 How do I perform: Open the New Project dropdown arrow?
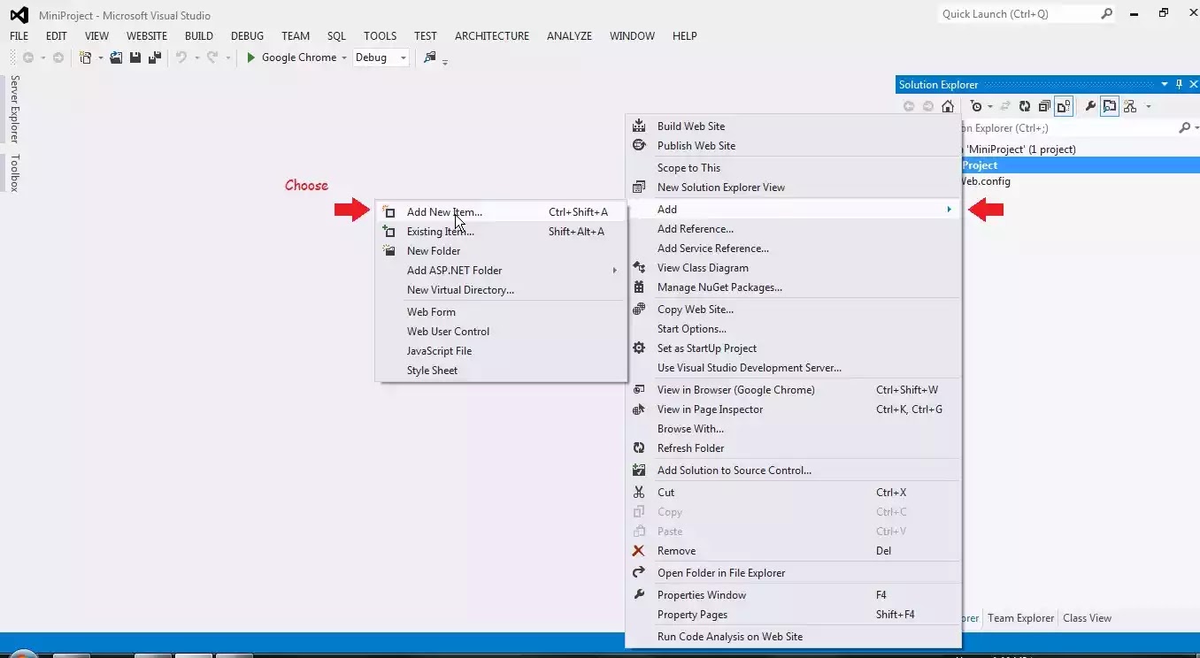(x=101, y=57)
